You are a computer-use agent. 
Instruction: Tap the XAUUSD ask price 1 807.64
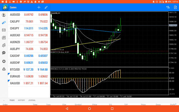[x=43, y=83]
